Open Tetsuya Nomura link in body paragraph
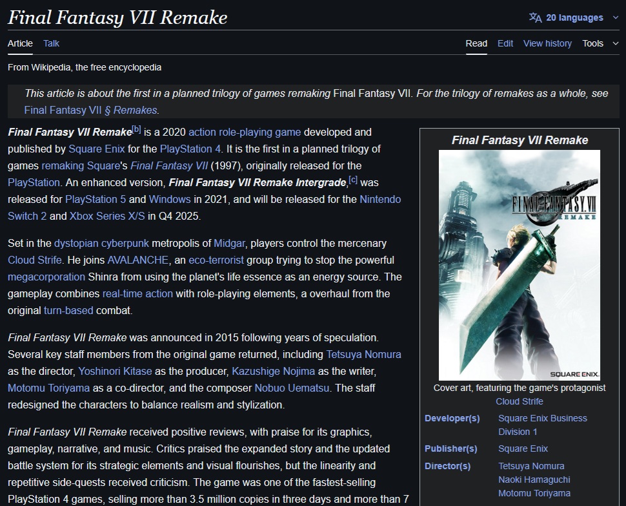The height and width of the screenshot is (506, 626). pos(363,354)
